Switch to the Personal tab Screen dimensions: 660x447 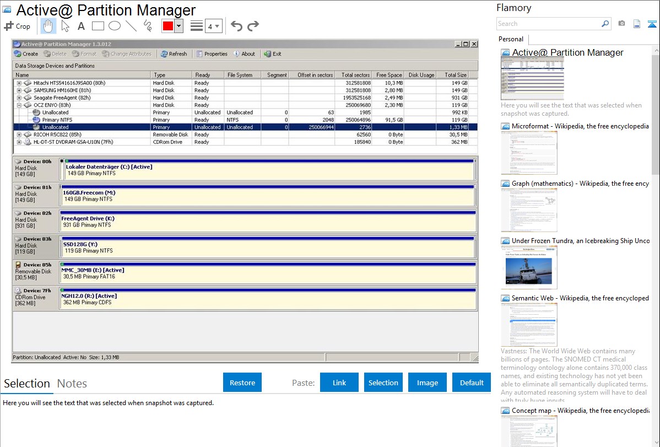point(511,39)
